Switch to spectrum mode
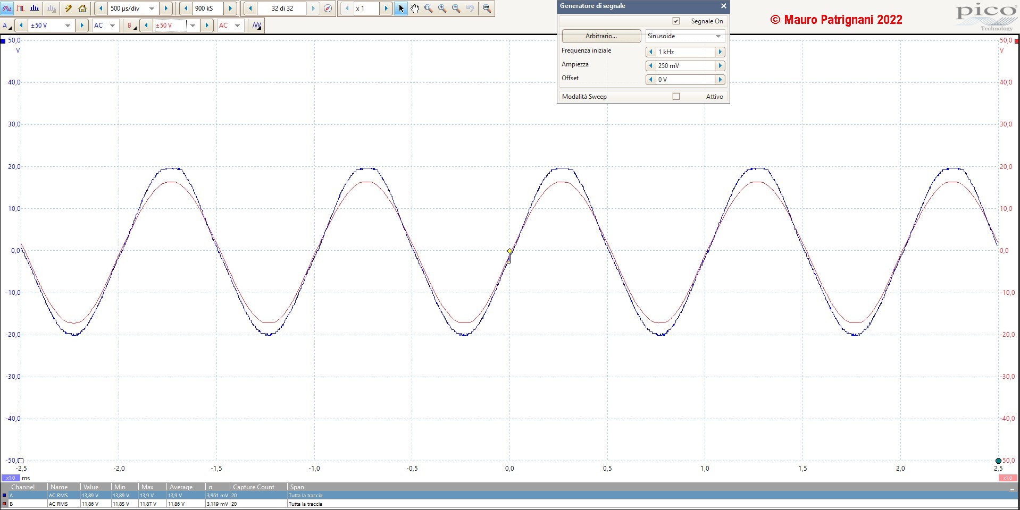Image resolution: width=1020 pixels, height=510 pixels. pos(35,8)
